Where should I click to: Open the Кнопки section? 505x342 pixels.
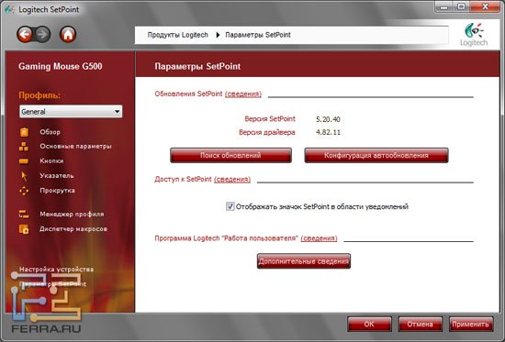tap(51, 160)
